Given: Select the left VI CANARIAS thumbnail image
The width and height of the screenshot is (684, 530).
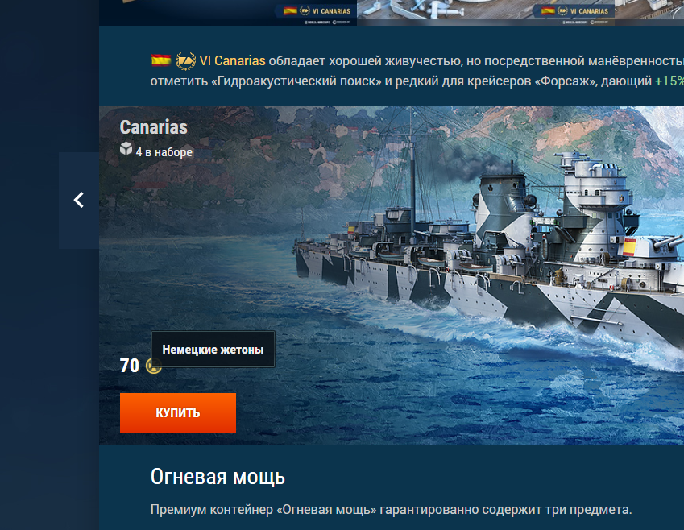Looking at the screenshot, I should click(x=228, y=13).
